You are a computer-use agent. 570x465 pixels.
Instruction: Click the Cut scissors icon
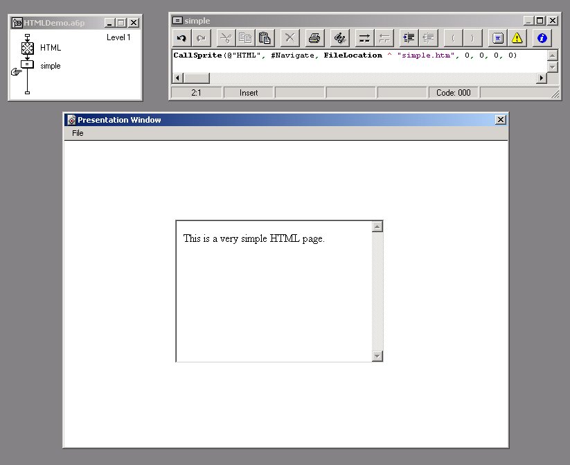point(226,38)
